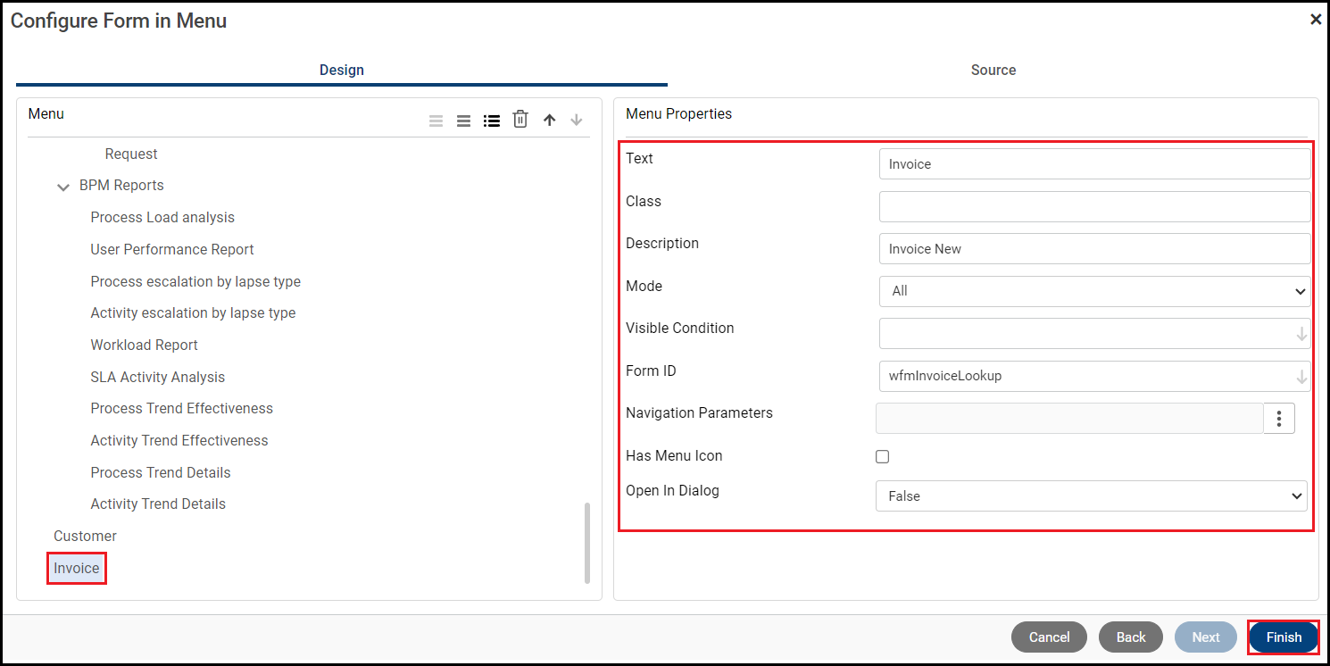Close the Configure Form in Menu dialog
Viewport: 1330px width, 666px height.
1315,20
